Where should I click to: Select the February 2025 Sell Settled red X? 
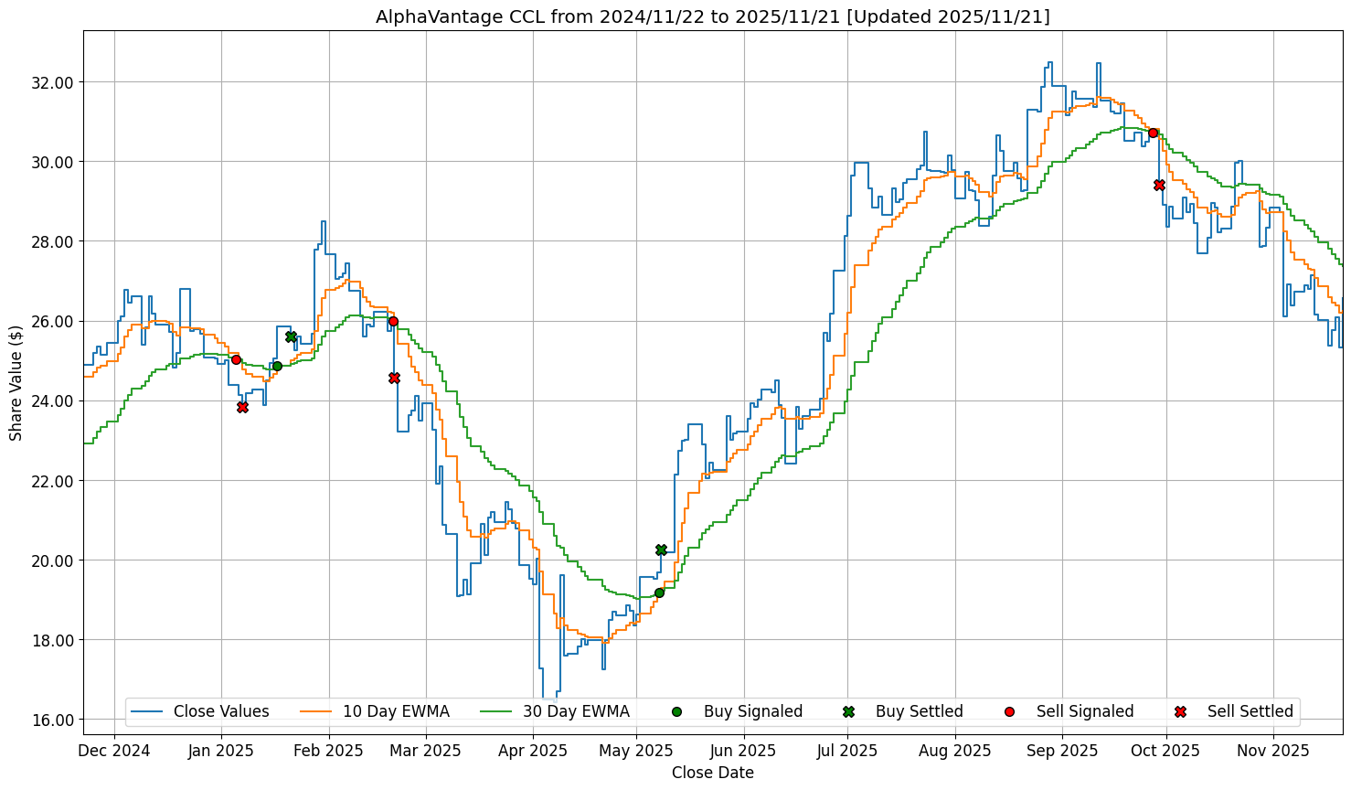[394, 378]
